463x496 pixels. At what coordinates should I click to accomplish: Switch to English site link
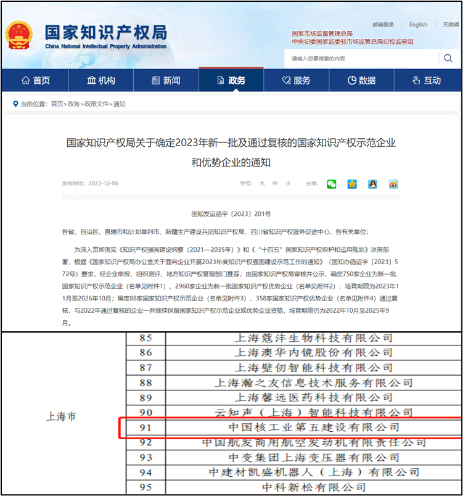coord(418,25)
